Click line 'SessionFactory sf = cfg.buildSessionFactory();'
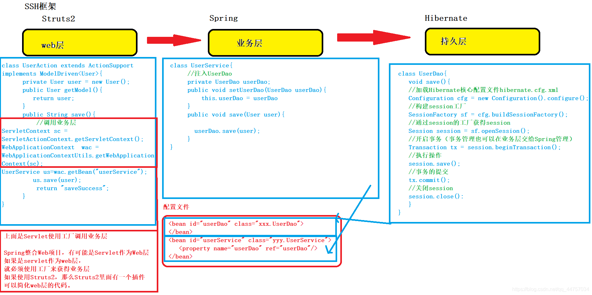 click(488, 115)
